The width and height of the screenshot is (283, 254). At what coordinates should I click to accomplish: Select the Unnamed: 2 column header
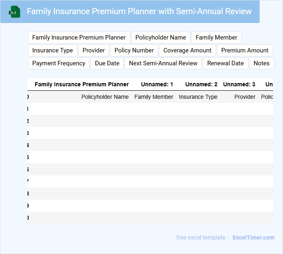coord(201,84)
